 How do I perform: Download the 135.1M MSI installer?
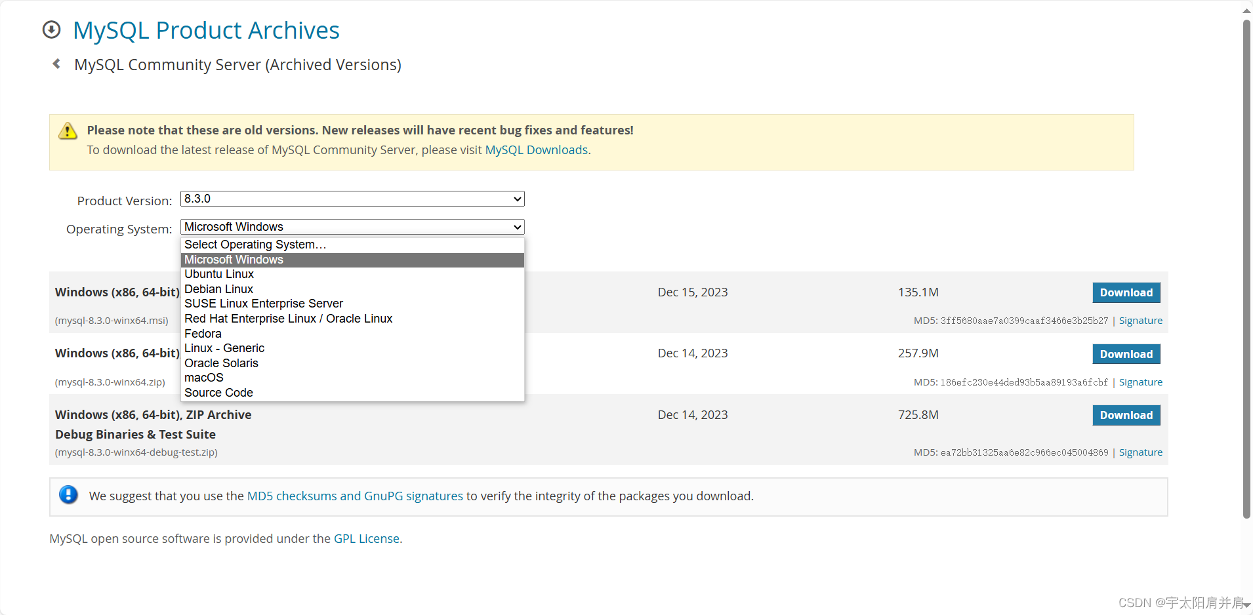pyautogui.click(x=1126, y=292)
